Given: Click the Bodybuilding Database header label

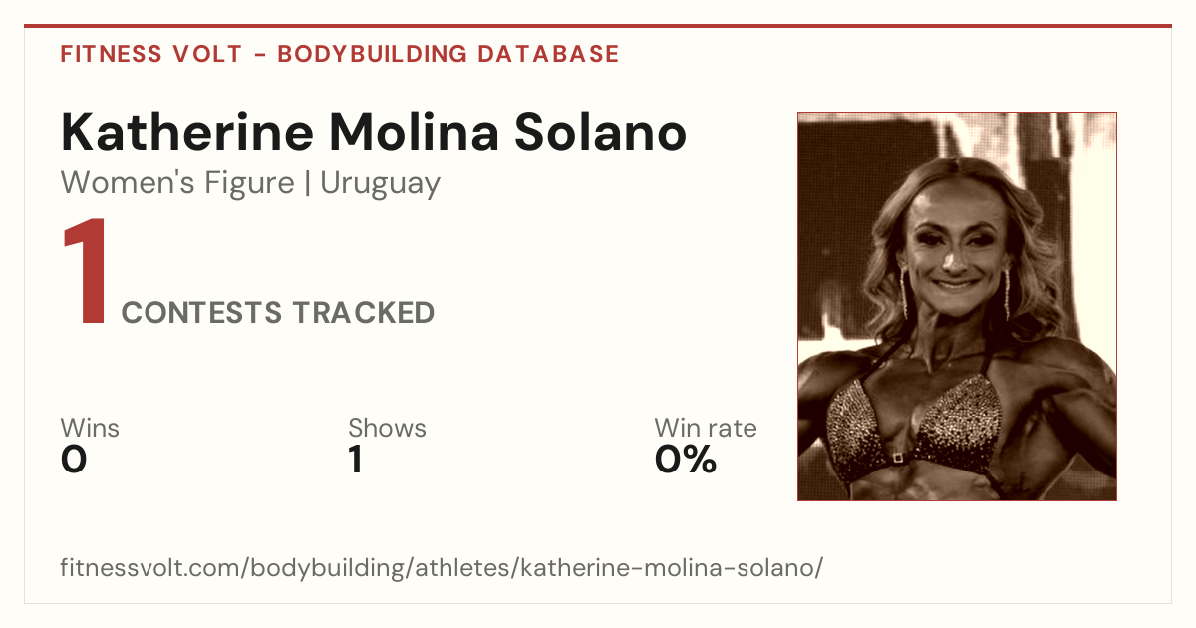Looking at the screenshot, I should tap(448, 54).
